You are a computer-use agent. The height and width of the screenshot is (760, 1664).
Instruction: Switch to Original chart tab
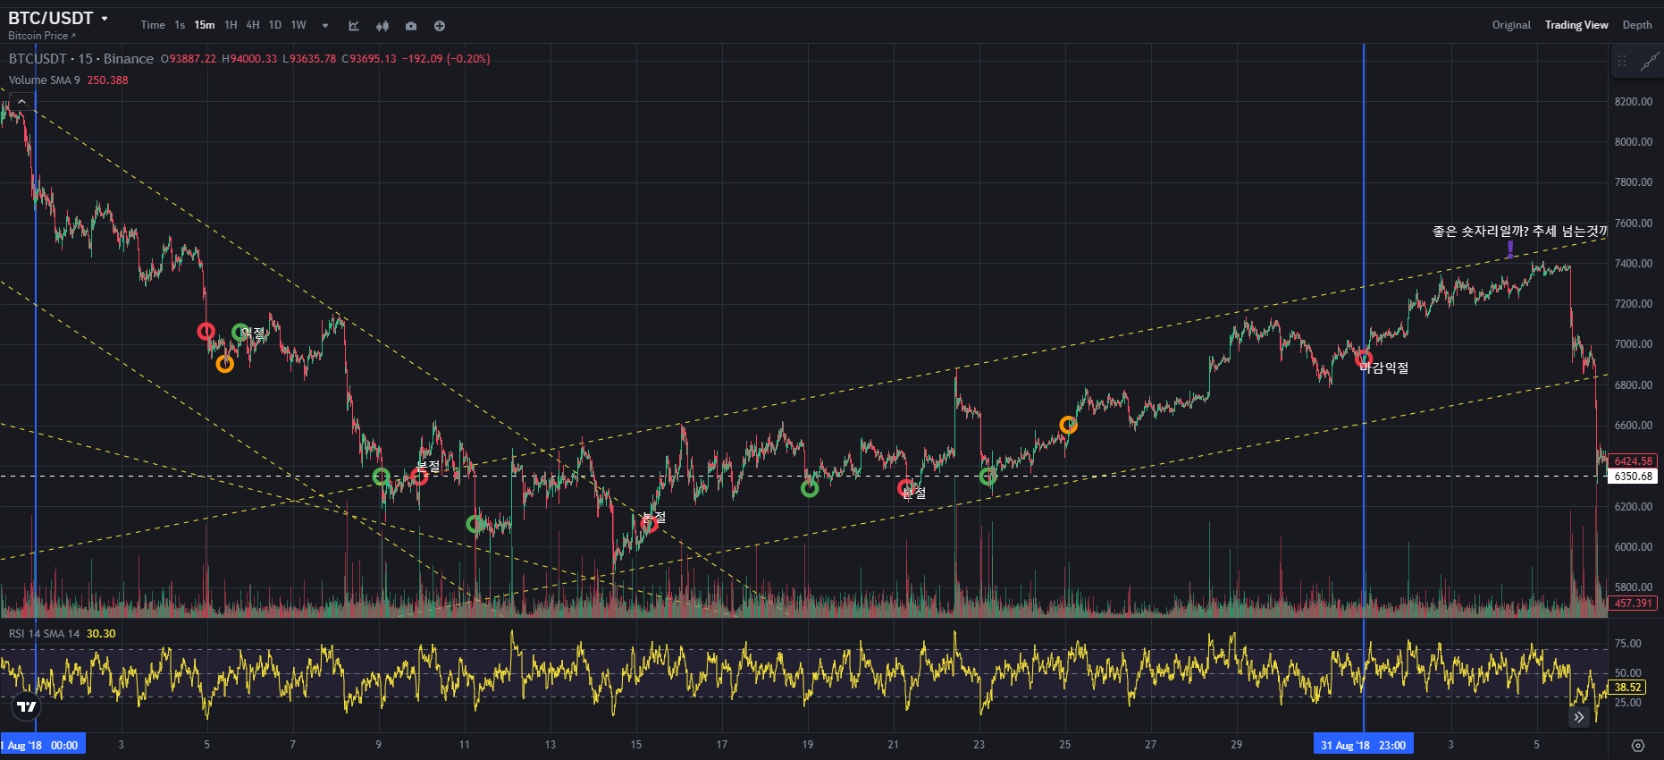coord(1511,25)
